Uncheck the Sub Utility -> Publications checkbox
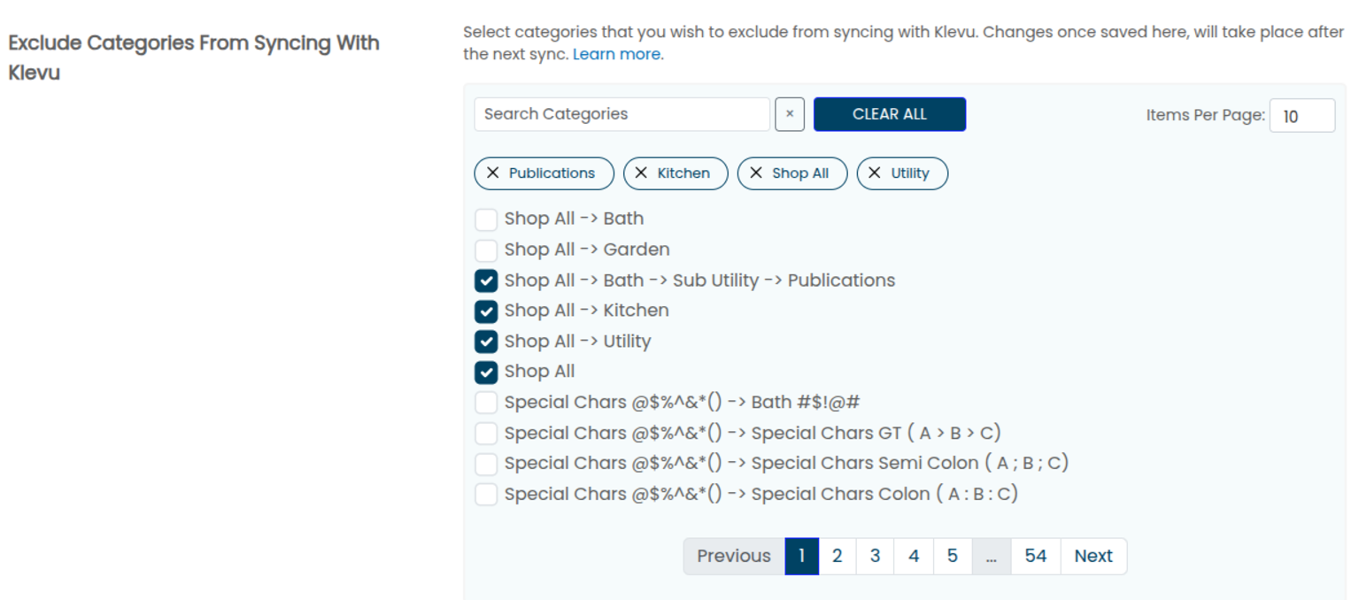The image size is (1351, 600). 486,281
